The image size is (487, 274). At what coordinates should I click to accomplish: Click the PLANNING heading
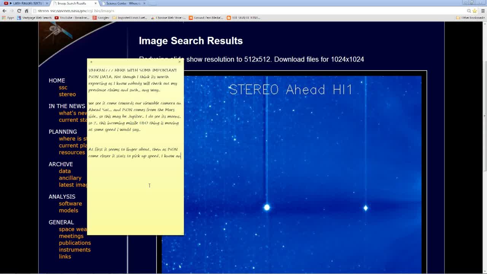point(63,131)
